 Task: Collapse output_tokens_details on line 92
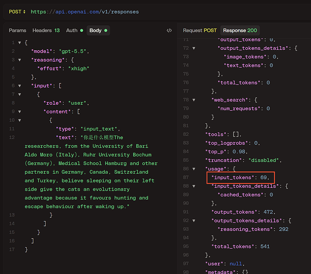[194, 220]
